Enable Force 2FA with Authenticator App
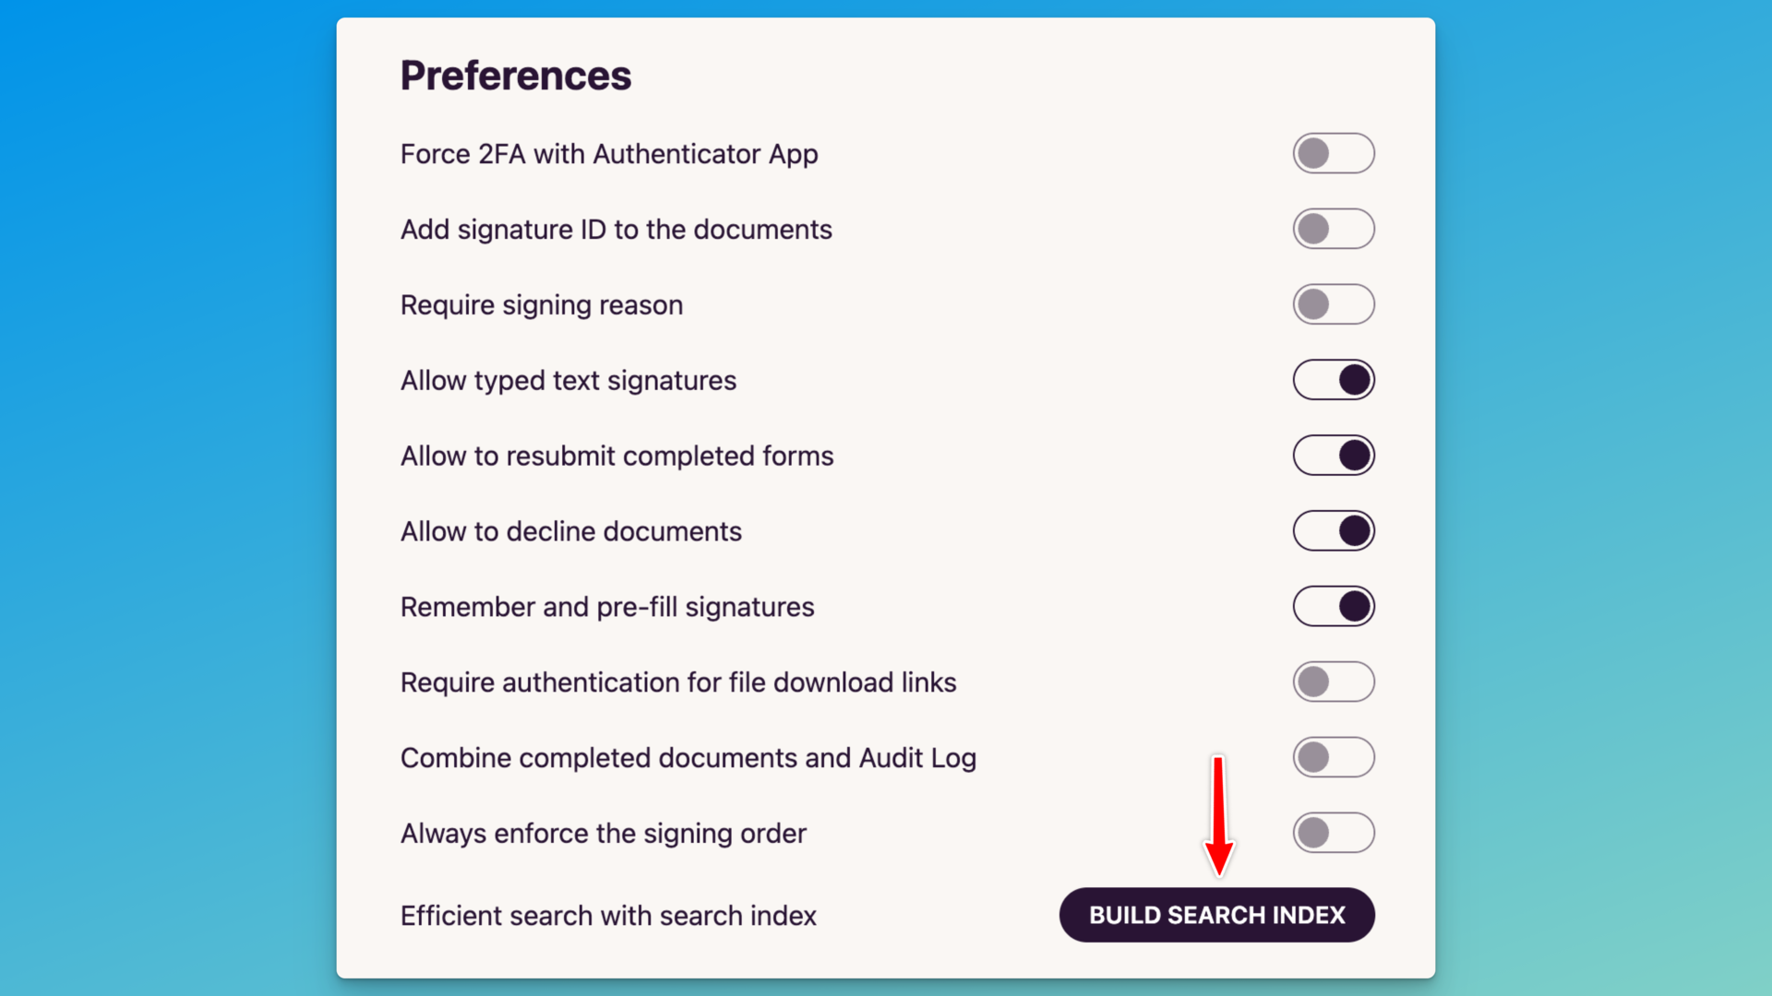This screenshot has width=1772, height=996. 1334,153
